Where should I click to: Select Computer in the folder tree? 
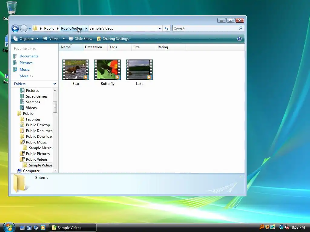pos(31,171)
